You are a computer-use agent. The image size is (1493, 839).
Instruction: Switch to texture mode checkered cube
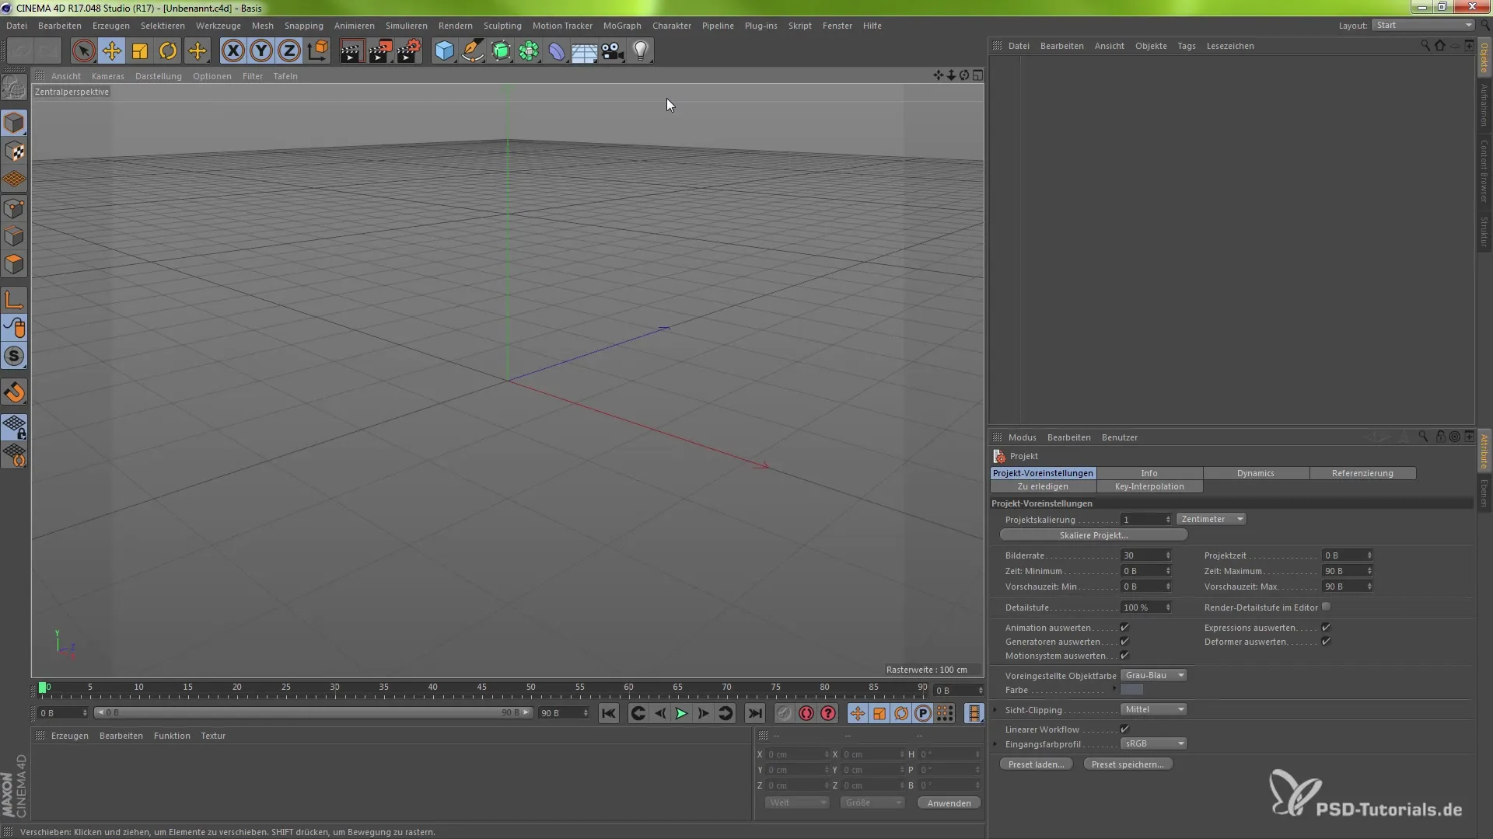(14, 151)
